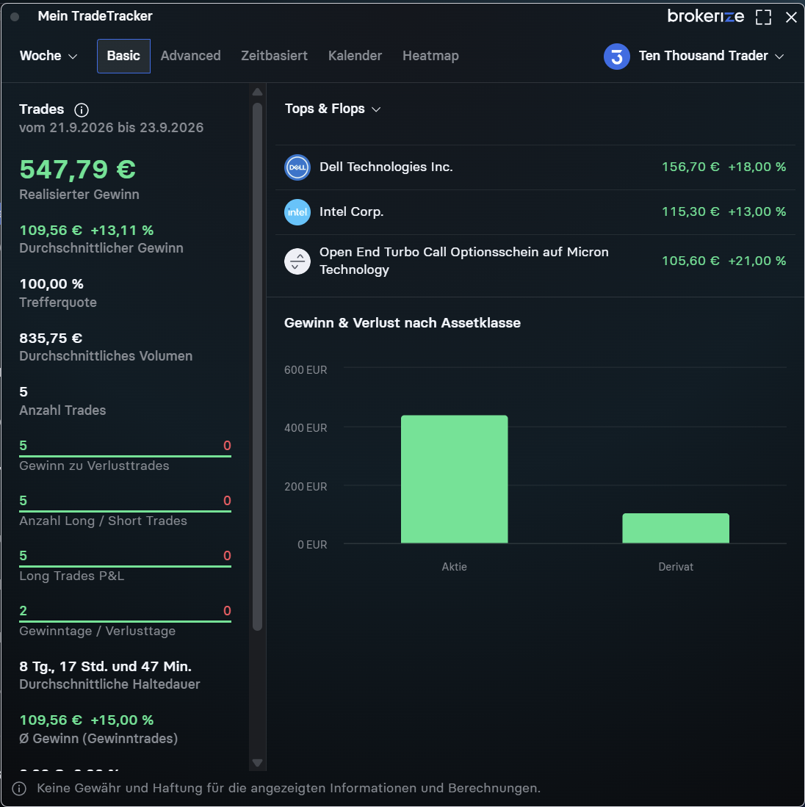Click the scrollbar down arrow
Image resolution: width=805 pixels, height=807 pixels.
[257, 763]
